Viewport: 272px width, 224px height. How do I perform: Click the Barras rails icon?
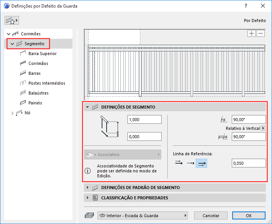point(23,73)
